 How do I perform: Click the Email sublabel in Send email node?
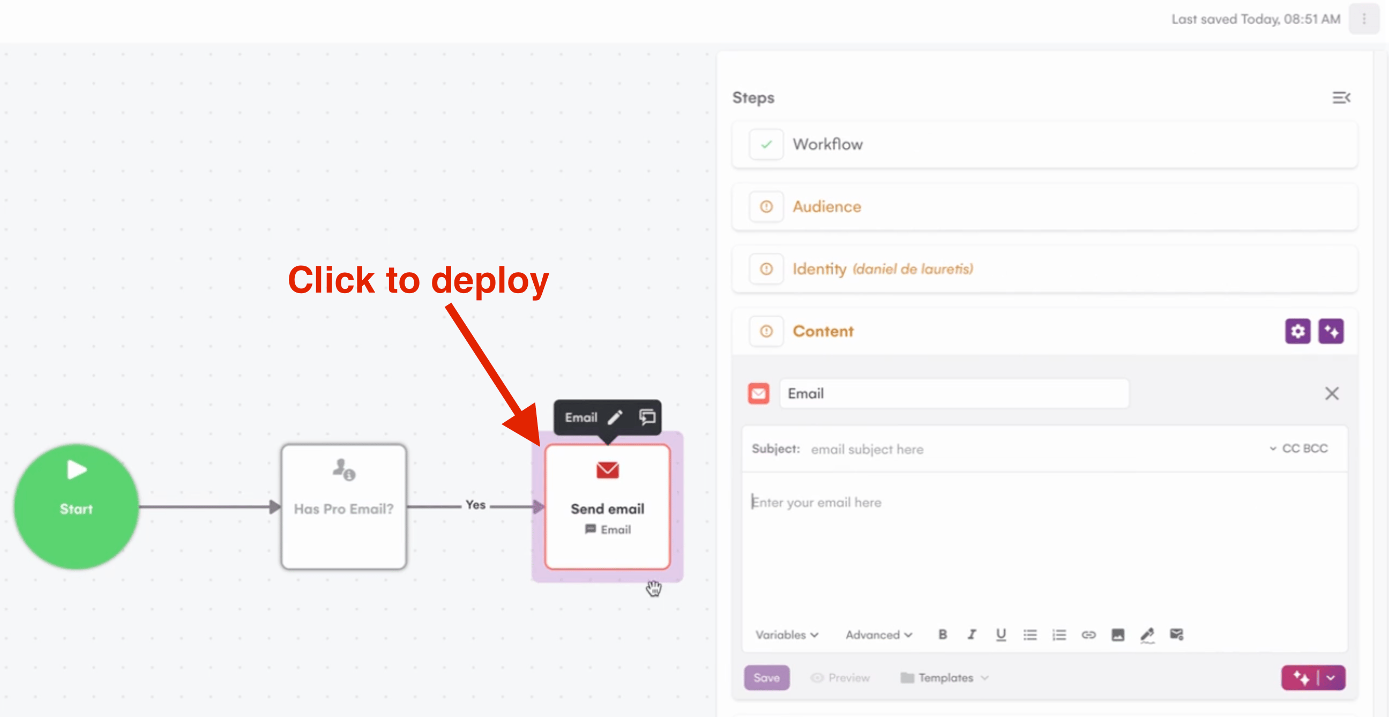tap(608, 529)
